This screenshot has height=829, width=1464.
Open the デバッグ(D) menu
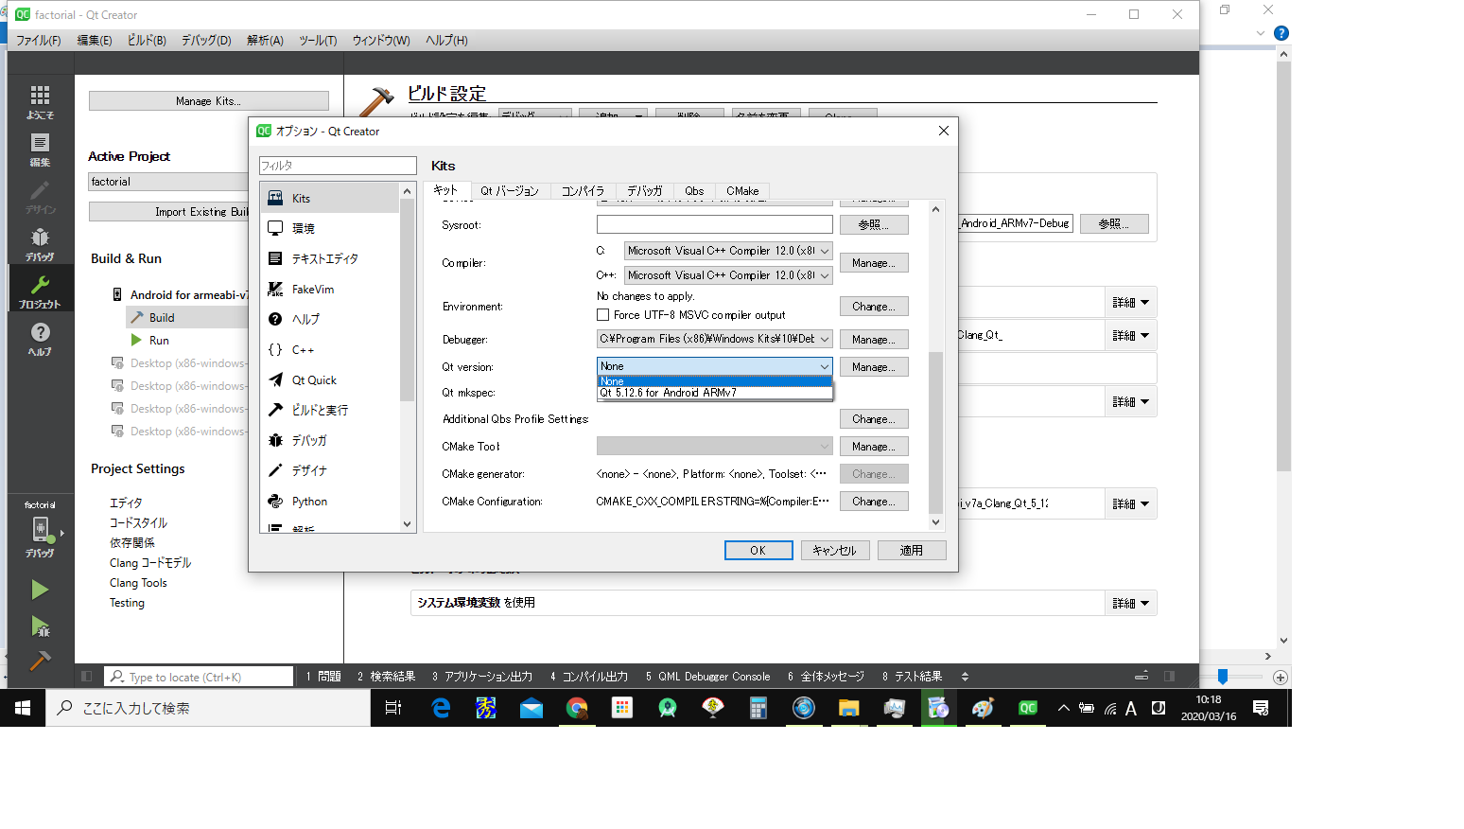(206, 41)
